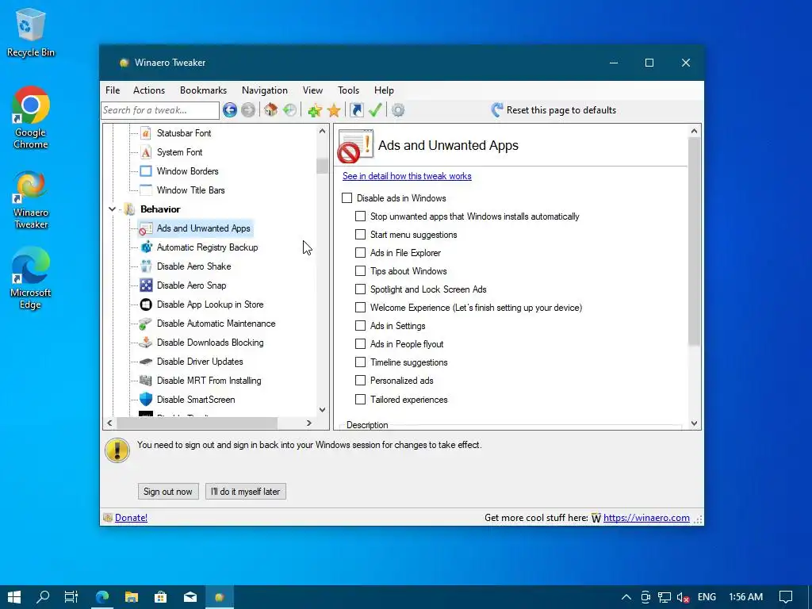Click the Disable SmartScreen shield icon
Screen dimensions: 812x609
pyautogui.click(x=146, y=400)
